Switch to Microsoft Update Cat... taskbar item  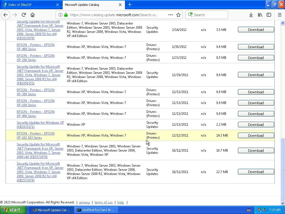pos(51,210)
